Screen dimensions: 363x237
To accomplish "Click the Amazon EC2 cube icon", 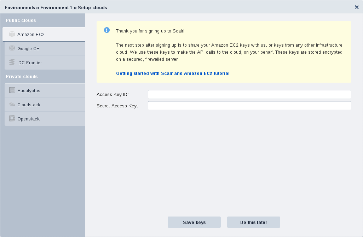I will [12, 34].
